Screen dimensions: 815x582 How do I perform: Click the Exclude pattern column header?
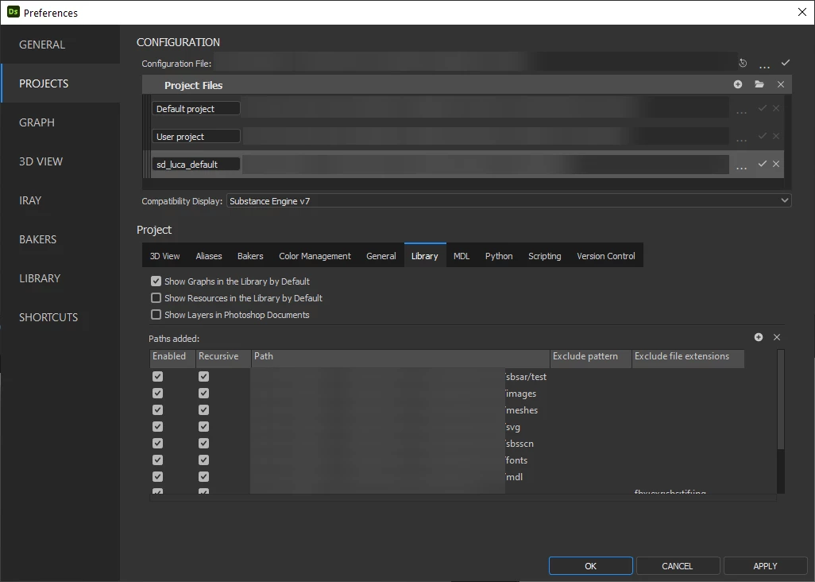point(590,357)
